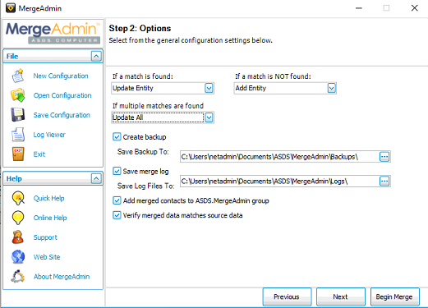Open the Log Viewer link
Viewport: 428px width, 308px height.
tap(49, 135)
